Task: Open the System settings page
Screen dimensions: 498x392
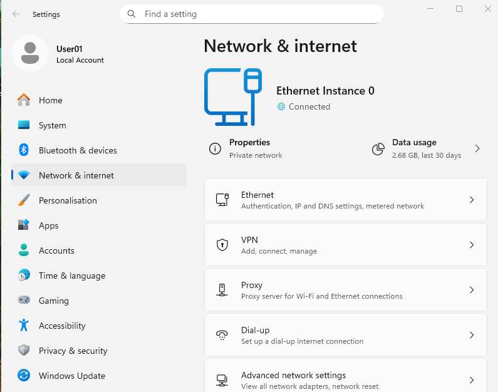Action: click(x=52, y=125)
